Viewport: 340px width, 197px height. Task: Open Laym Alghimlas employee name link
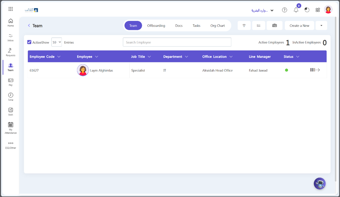point(101,70)
